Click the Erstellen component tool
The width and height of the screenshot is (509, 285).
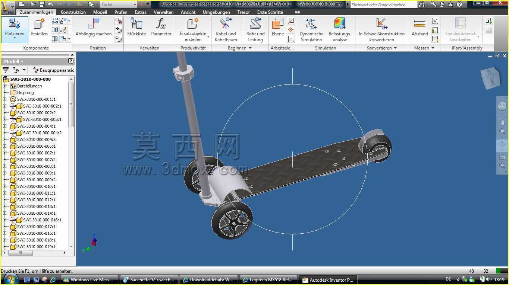(x=39, y=28)
